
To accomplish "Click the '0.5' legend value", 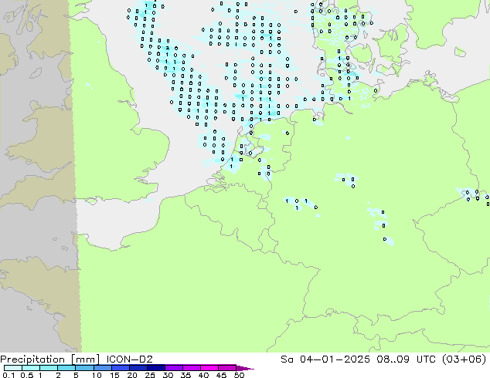I will (26, 375).
